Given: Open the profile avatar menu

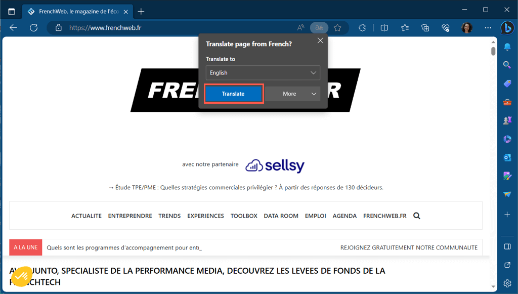Looking at the screenshot, I should pos(466,28).
